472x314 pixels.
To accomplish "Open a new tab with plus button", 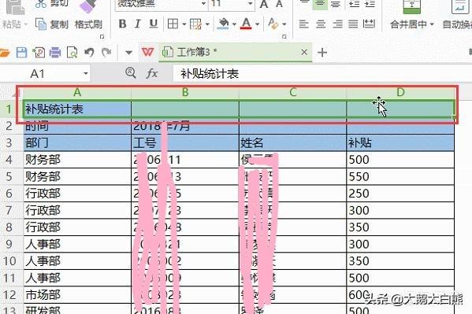I will point(322,53).
